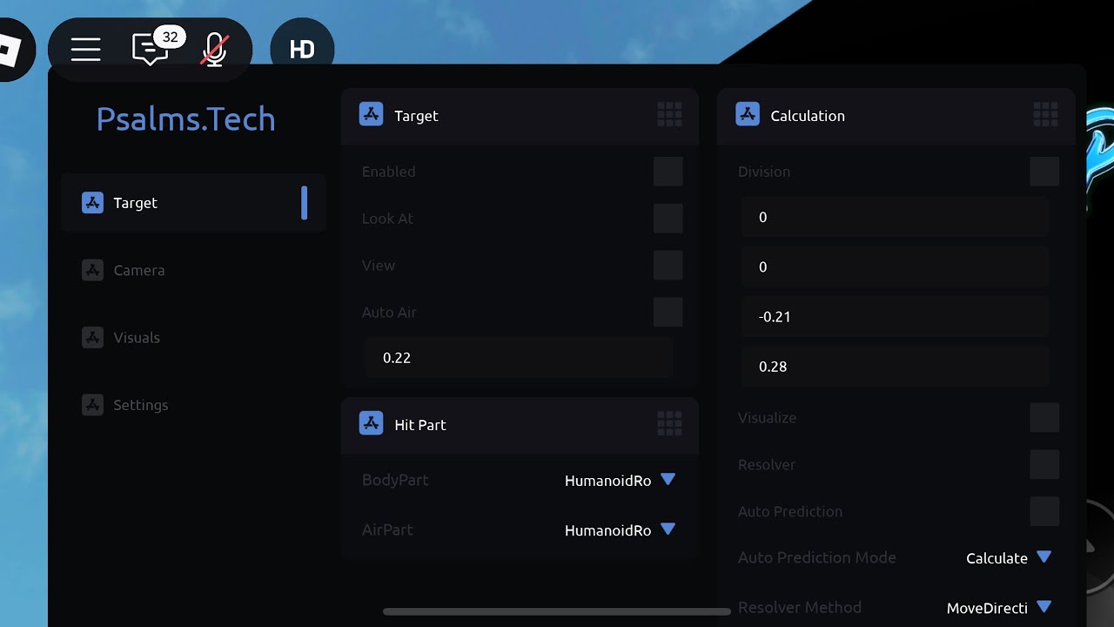
Task: Toggle the View checkbox
Action: tap(668, 266)
